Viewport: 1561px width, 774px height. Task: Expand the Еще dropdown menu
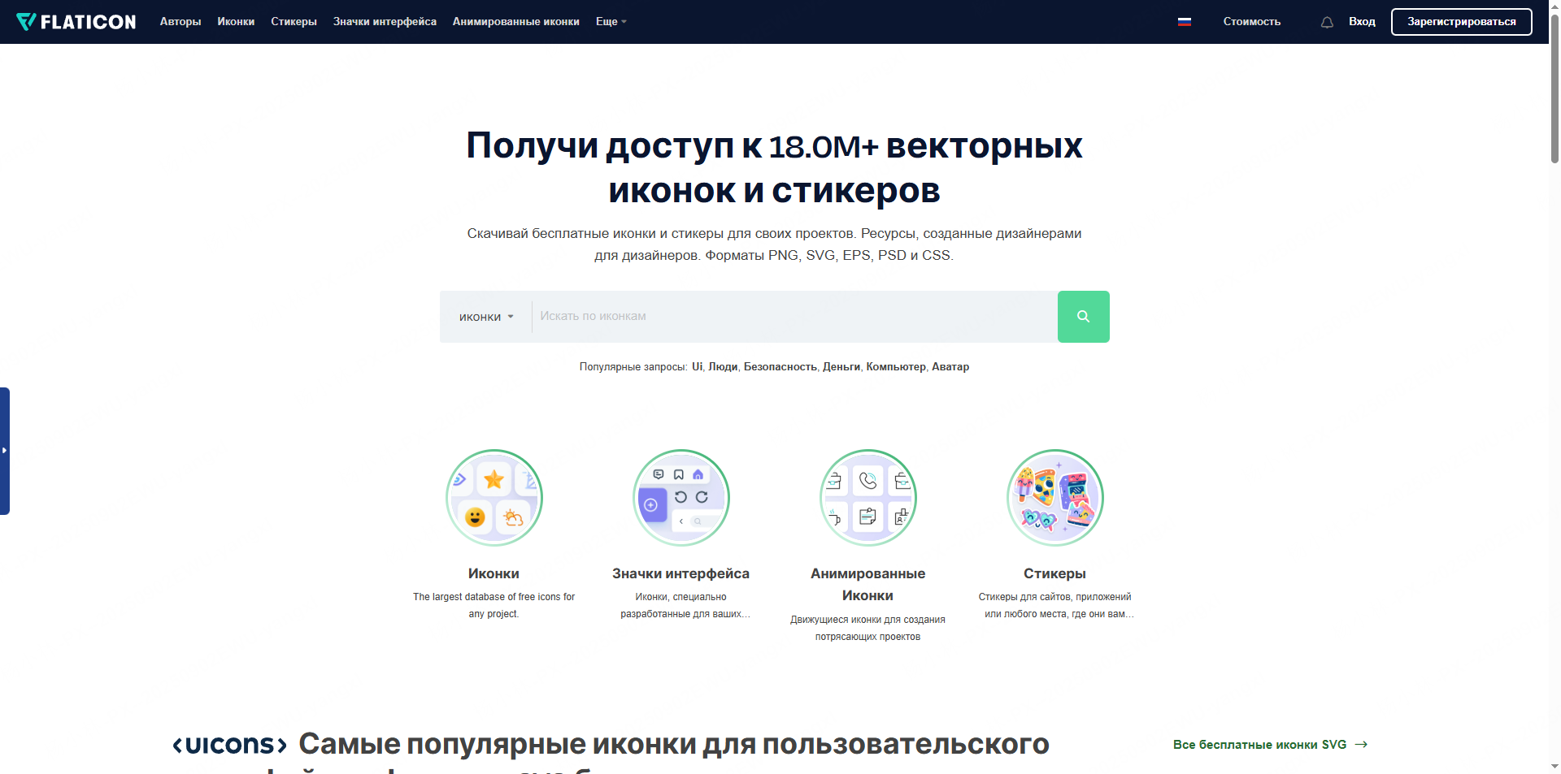[611, 22]
